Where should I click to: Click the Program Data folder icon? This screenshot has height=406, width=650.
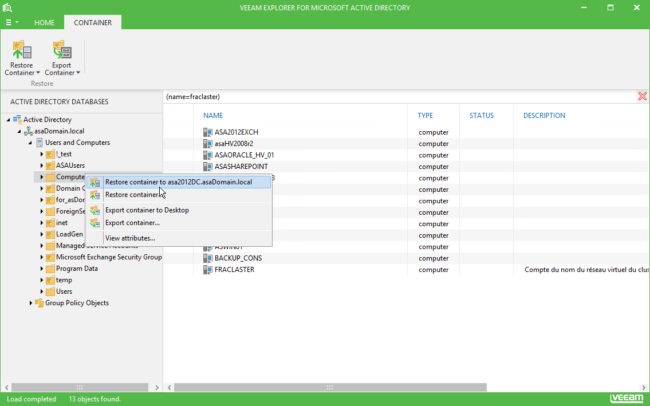pyautogui.click(x=50, y=269)
